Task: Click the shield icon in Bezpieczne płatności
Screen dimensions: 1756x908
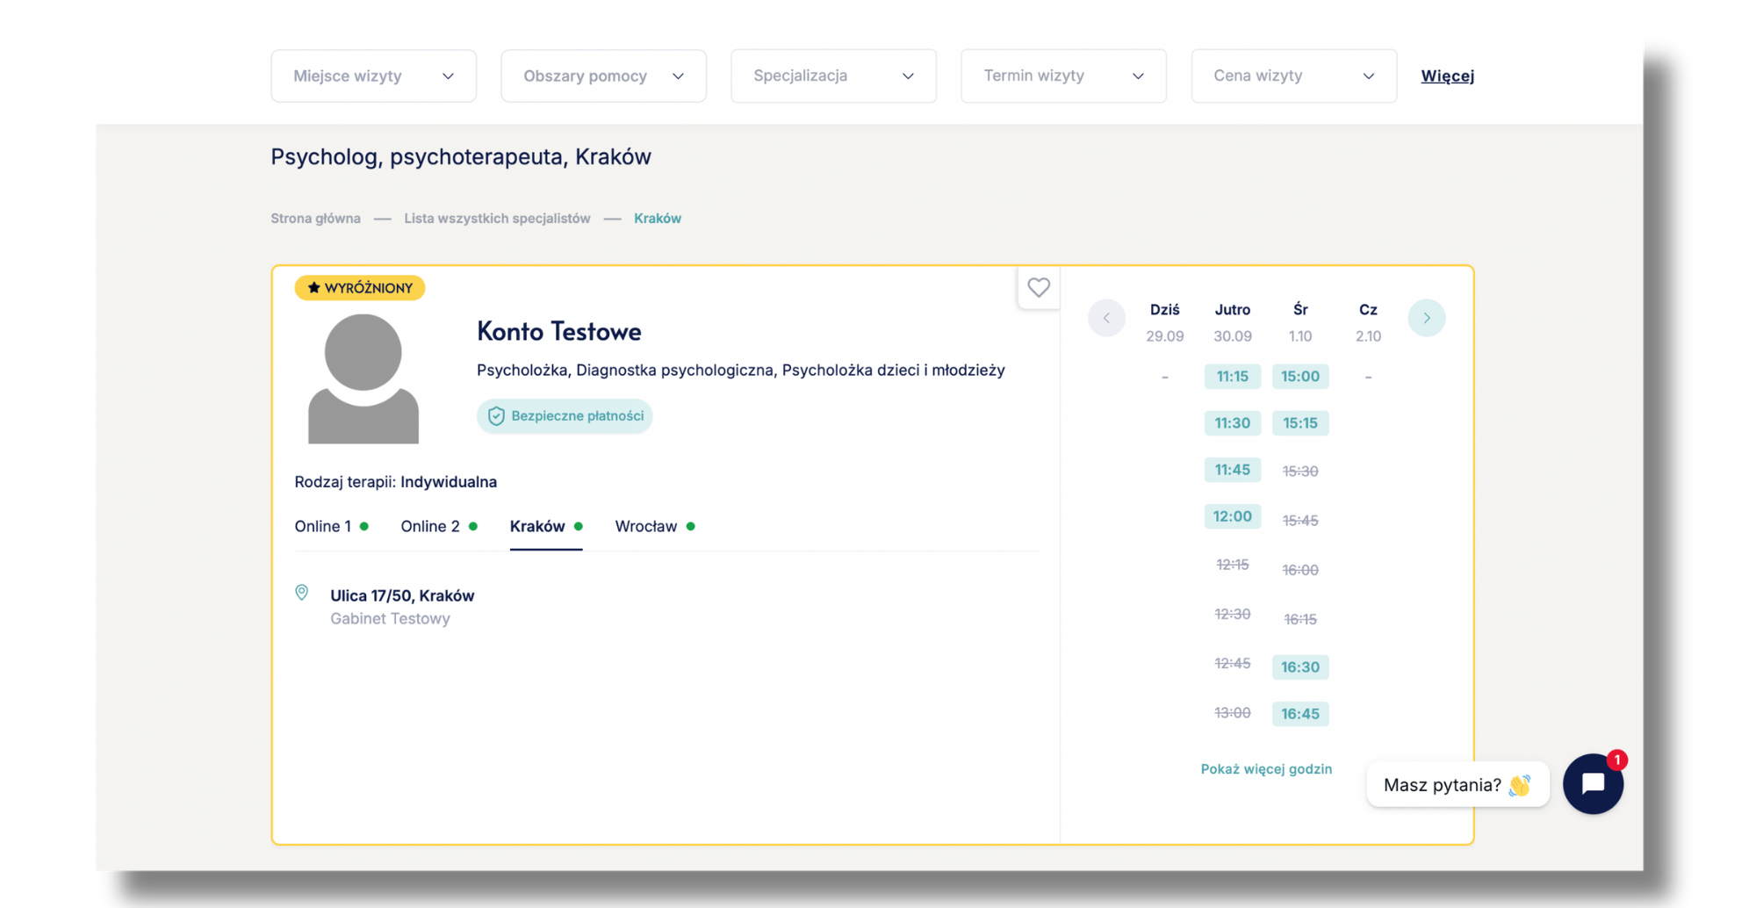Action: click(x=496, y=416)
